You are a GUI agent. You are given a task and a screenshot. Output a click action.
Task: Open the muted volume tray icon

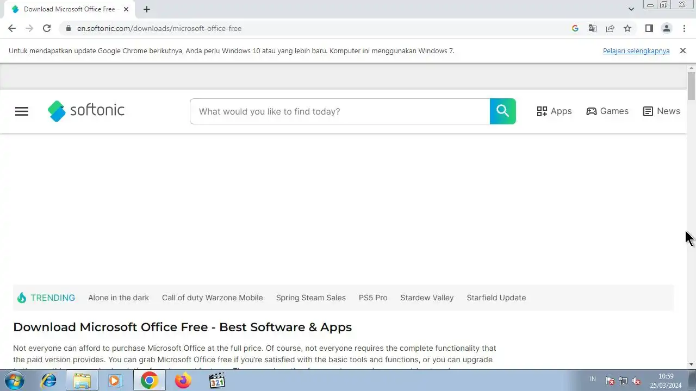click(636, 381)
